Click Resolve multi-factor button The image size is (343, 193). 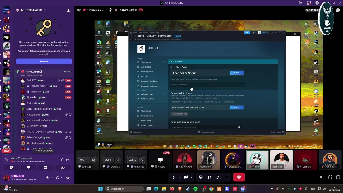tap(44, 61)
